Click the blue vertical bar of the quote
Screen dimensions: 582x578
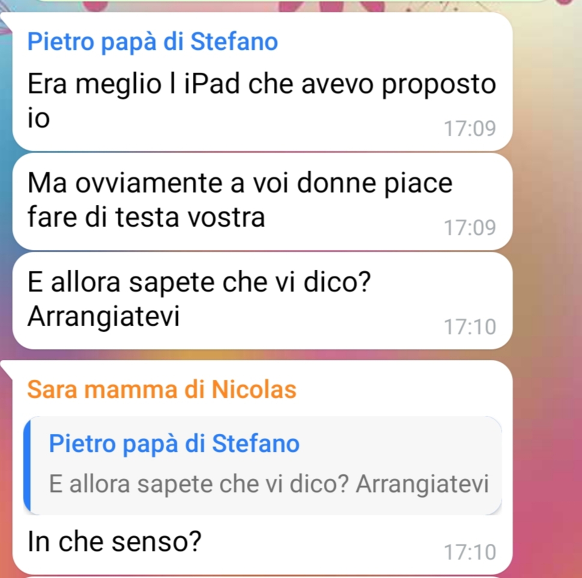27,466
